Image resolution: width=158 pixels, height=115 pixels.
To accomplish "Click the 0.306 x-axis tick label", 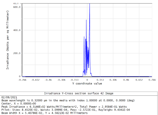I will click(x=113, y=80).
